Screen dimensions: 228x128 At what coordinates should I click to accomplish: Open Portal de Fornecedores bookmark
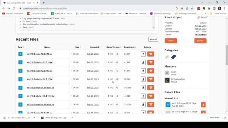[87, 14]
